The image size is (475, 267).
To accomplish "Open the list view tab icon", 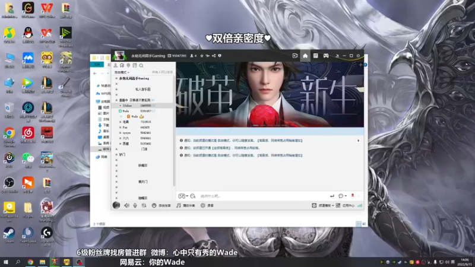I will click(315, 56).
